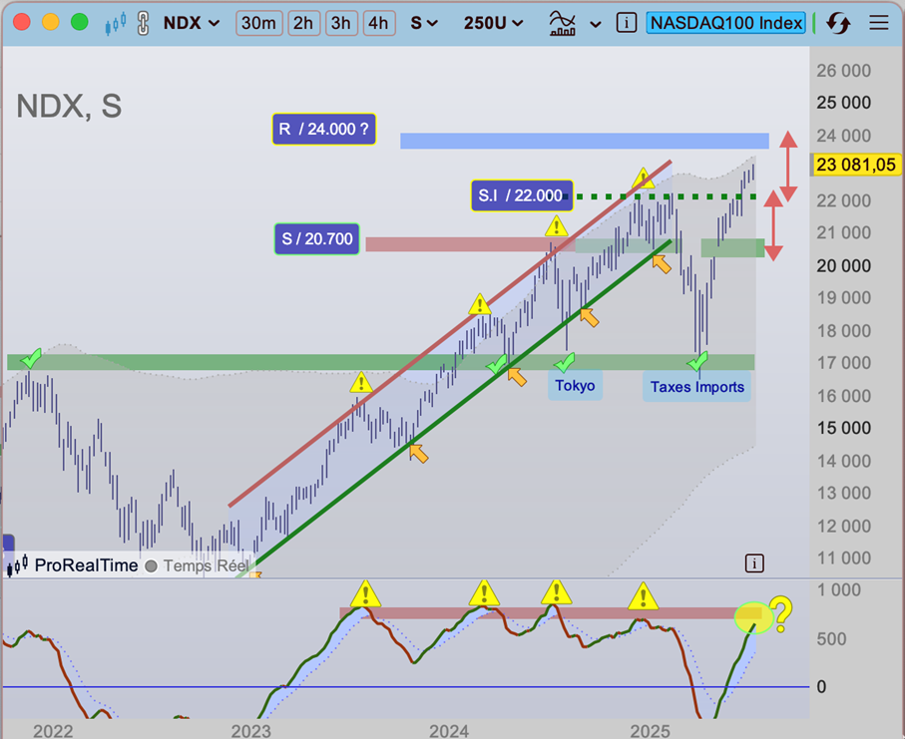Image resolution: width=905 pixels, height=739 pixels.
Task: Close the window with red button
Action: pyautogui.click(x=22, y=23)
